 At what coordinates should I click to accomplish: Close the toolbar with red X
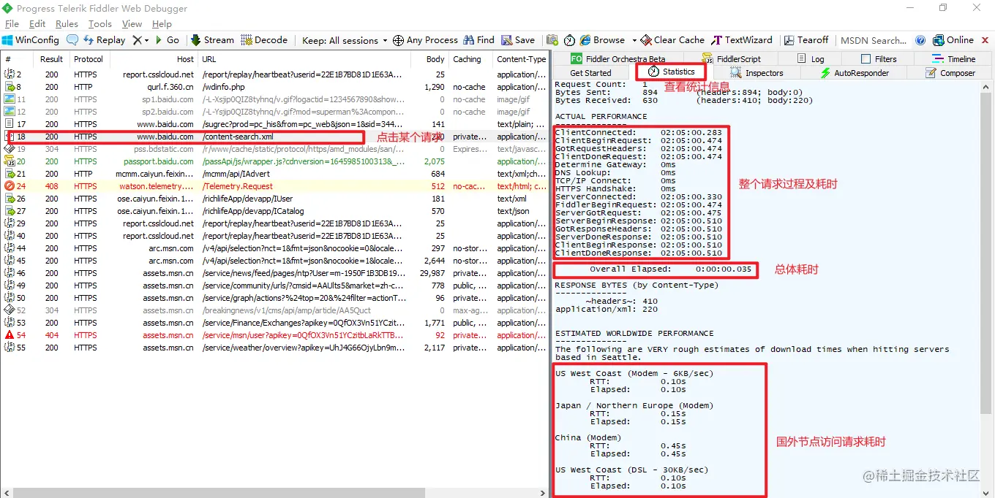pyautogui.click(x=985, y=40)
